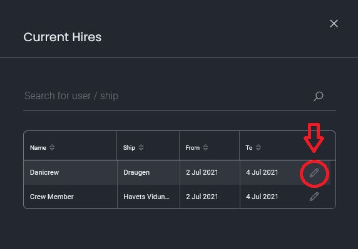
Task: Close the Current Hires dialog
Action: click(x=334, y=24)
